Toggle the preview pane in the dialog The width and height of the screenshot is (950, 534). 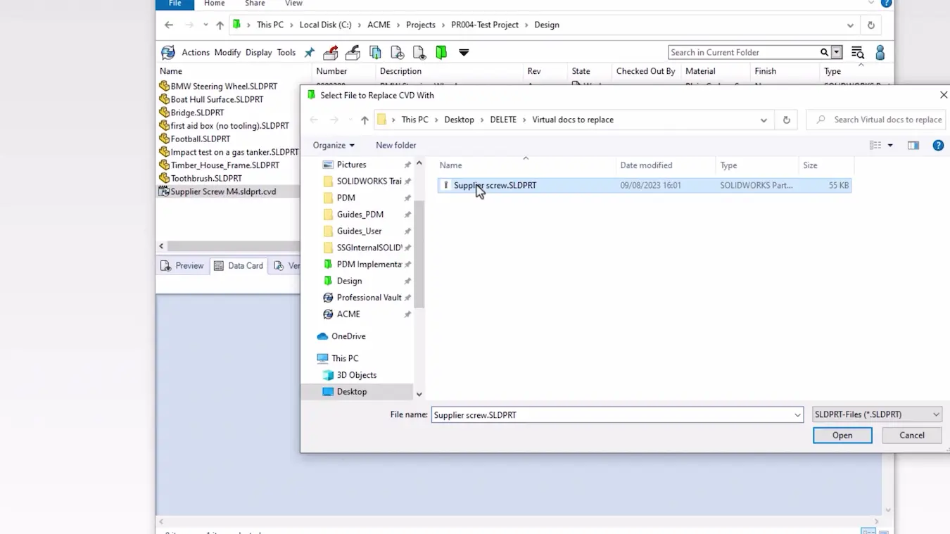[915, 144]
